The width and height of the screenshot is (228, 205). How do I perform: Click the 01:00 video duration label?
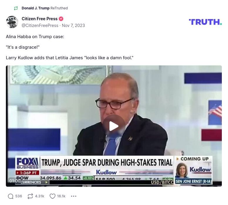tap(15, 181)
